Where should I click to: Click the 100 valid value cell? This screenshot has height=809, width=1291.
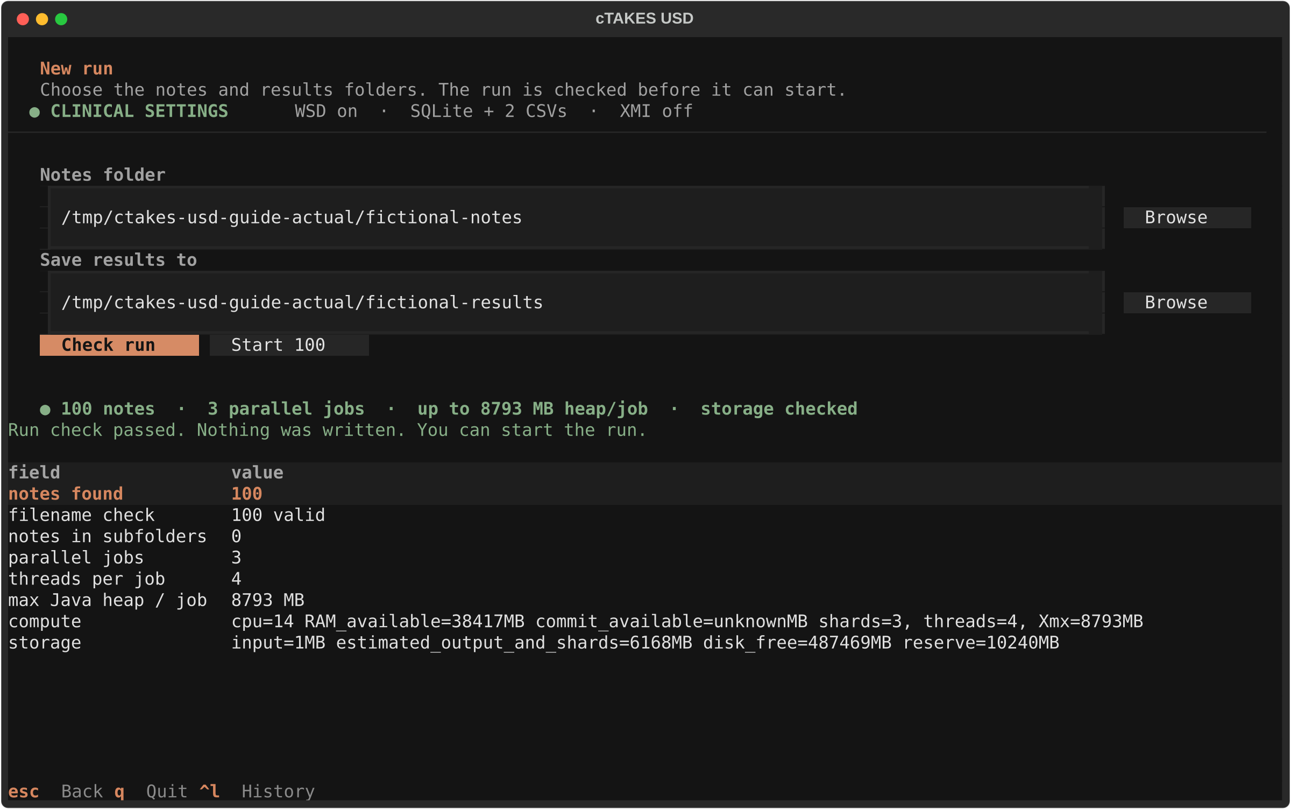(x=278, y=515)
